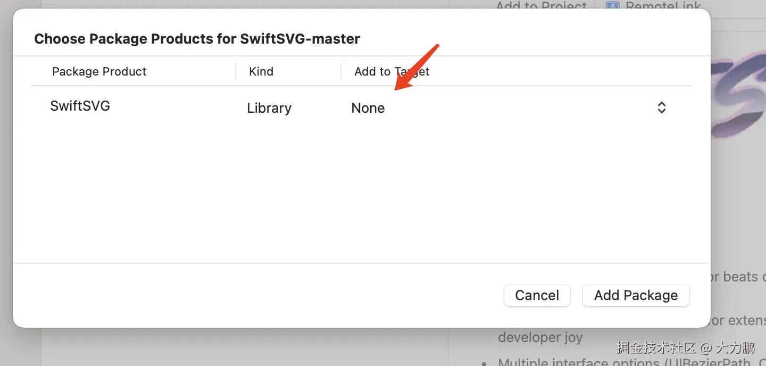Click divider between Kind and Add to Target
The image size is (766, 366).
(341, 71)
